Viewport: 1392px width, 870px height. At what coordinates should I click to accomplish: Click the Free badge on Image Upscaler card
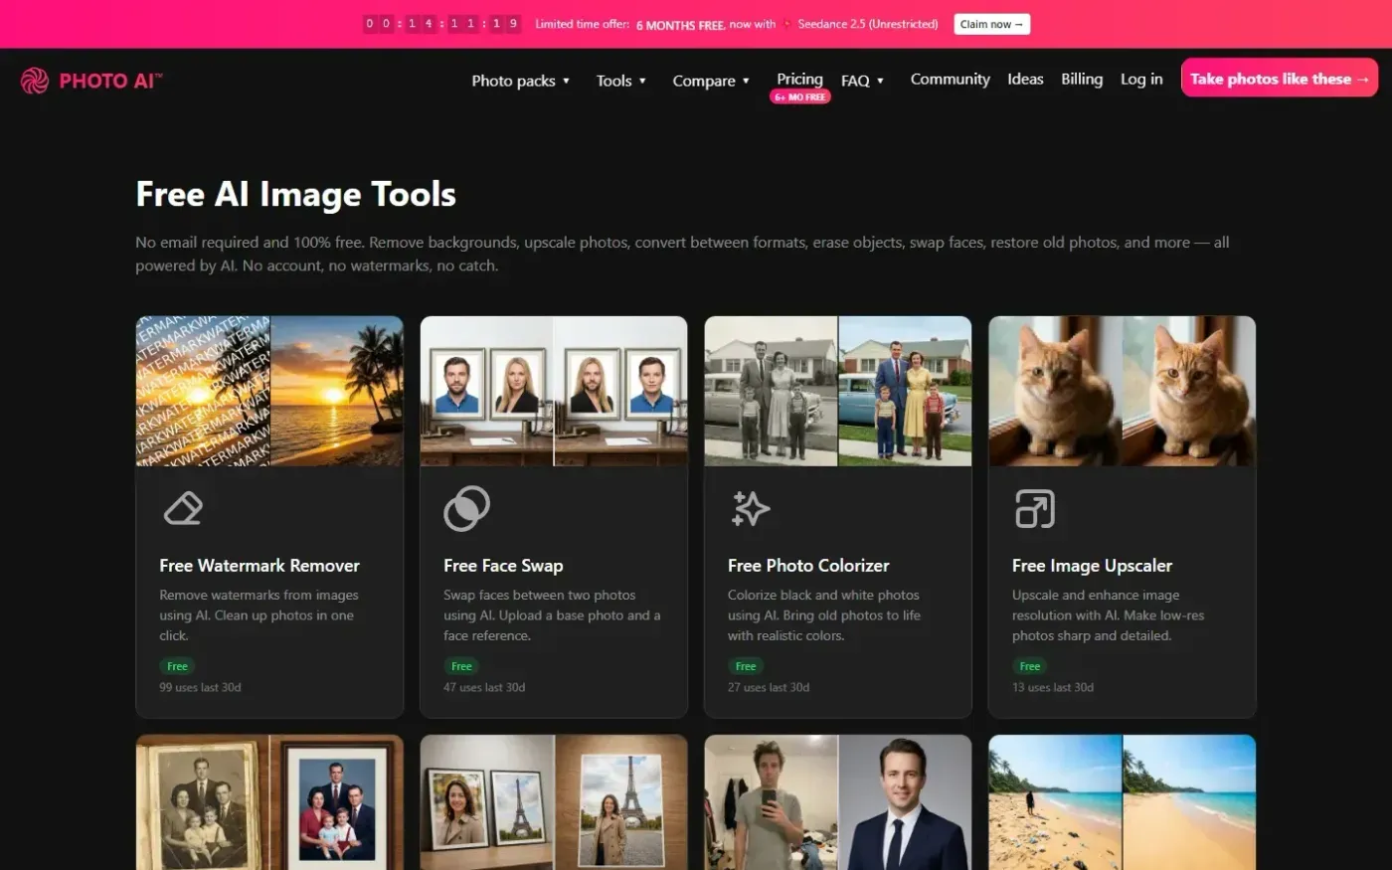tap(1030, 666)
